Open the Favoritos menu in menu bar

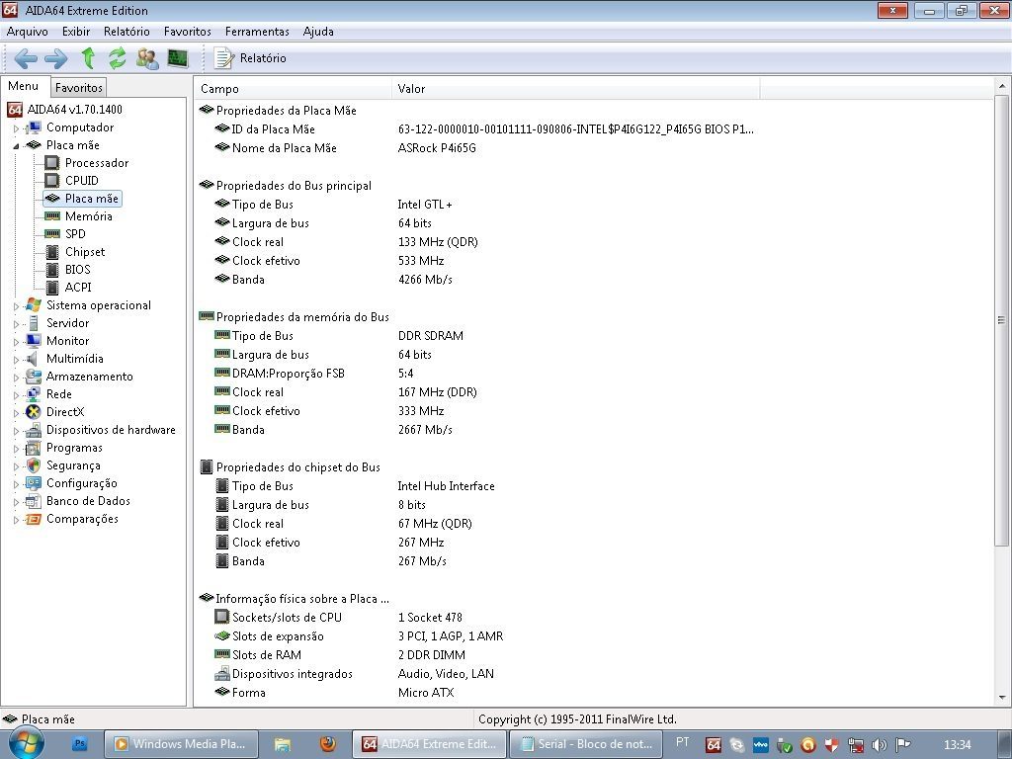pyautogui.click(x=187, y=32)
